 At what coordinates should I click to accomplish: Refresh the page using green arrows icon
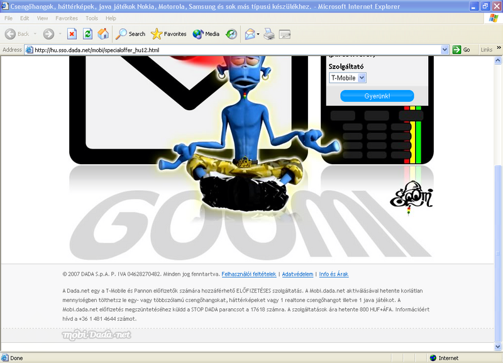[87, 34]
